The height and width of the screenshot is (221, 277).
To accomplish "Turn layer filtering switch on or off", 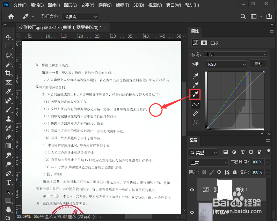I will tap(269, 152).
